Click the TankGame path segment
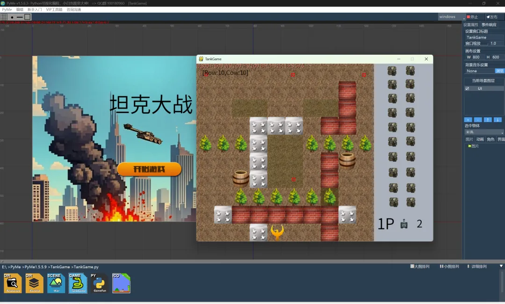The height and width of the screenshot is (304, 505). click(x=60, y=267)
